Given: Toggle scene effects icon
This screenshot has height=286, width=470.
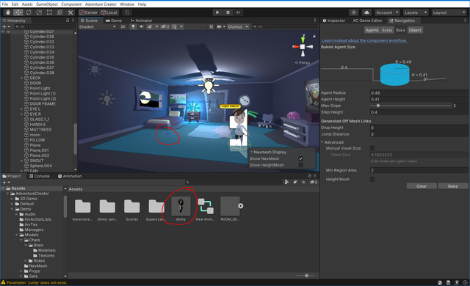Looking at the screenshot, I should pyautogui.click(x=150, y=26).
